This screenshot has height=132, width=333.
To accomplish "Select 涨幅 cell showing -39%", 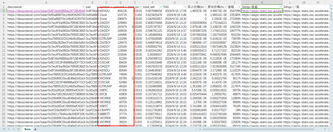I will (234, 110).
